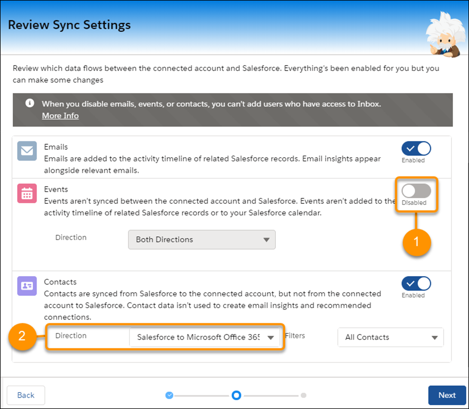
Task: Open the Events Direction dropdown
Action: pyautogui.click(x=202, y=239)
